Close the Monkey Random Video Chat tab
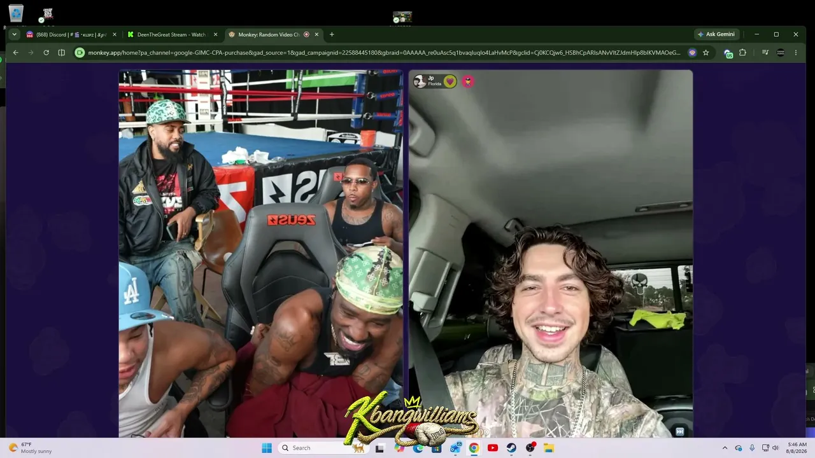The height and width of the screenshot is (458, 815). 316,34
